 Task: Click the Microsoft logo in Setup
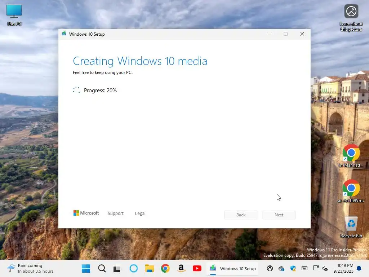86,213
